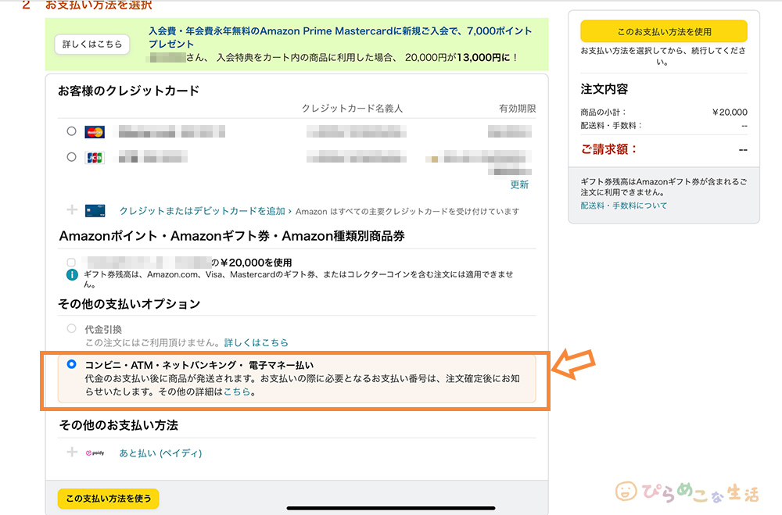Click the blue card icon beside add card

(95, 211)
